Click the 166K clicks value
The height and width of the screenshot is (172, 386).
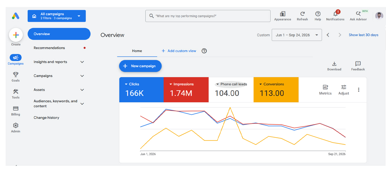point(134,93)
